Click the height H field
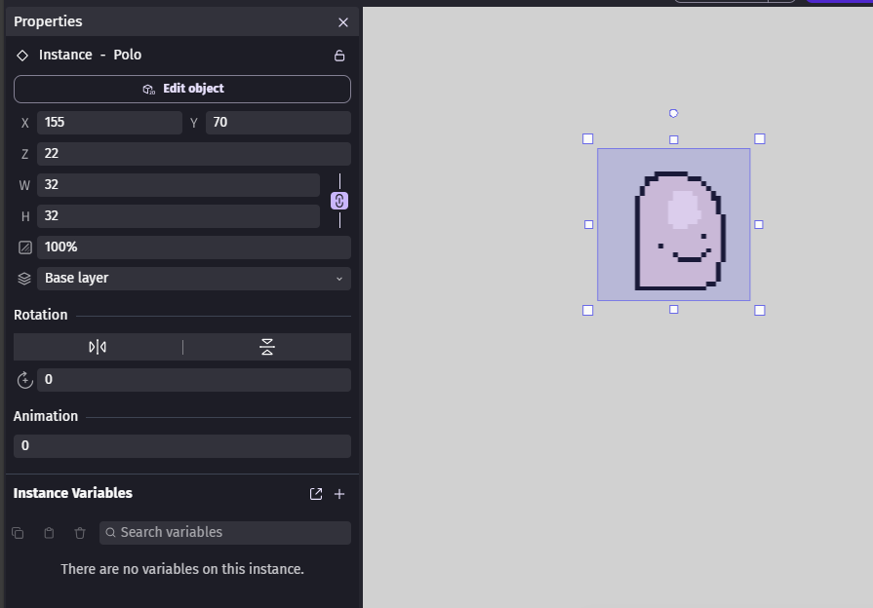873x608 pixels. click(x=179, y=216)
